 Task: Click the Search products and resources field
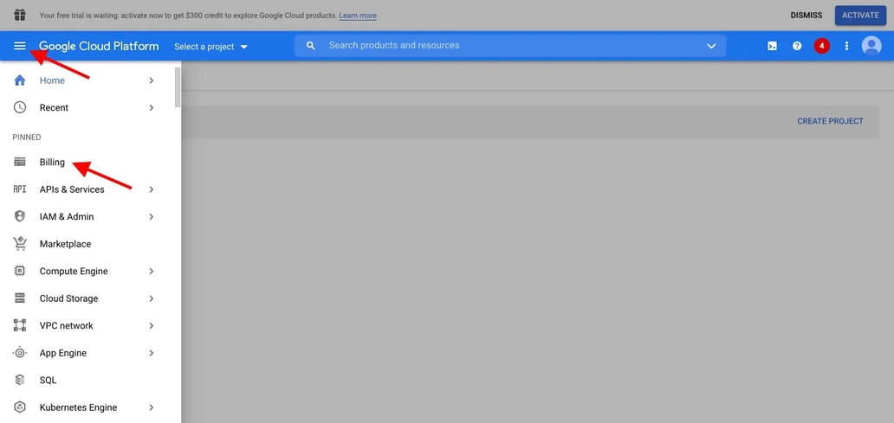click(x=510, y=46)
